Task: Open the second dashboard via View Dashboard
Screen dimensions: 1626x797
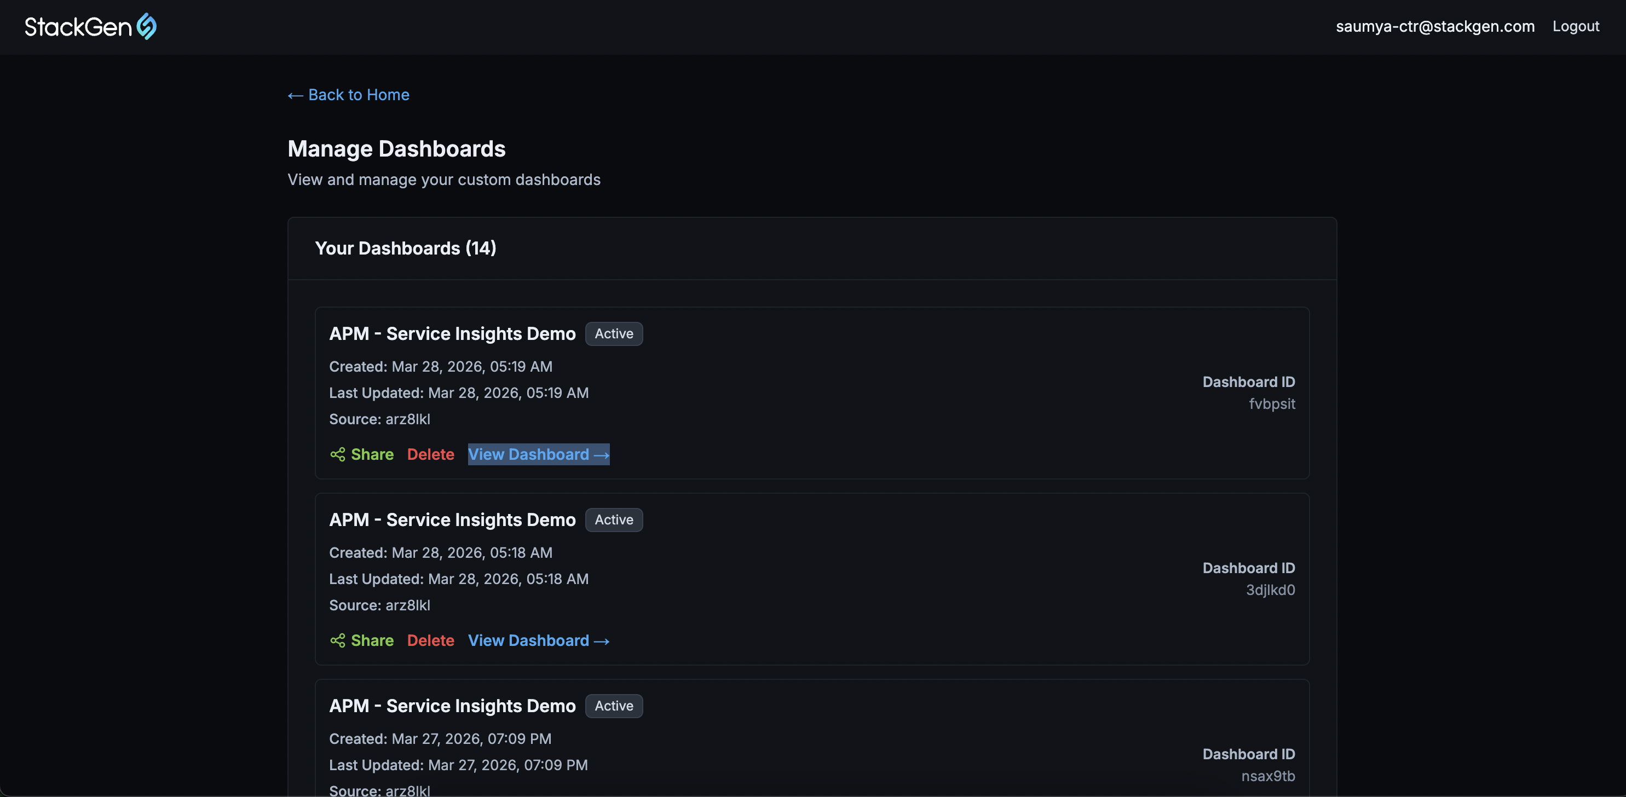Action: (x=529, y=640)
